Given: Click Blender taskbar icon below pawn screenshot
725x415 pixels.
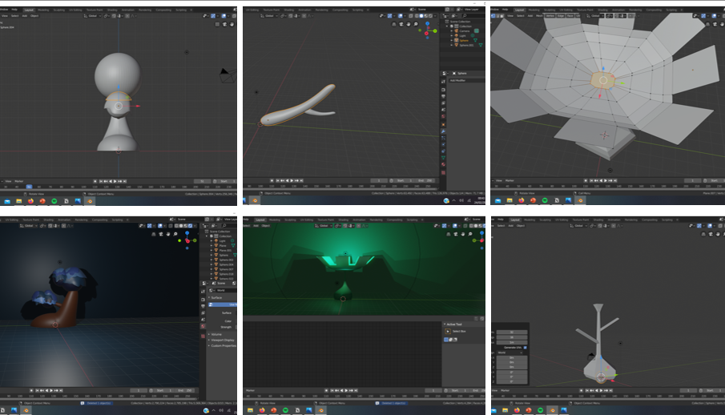Looking at the screenshot, I should coord(90,201).
